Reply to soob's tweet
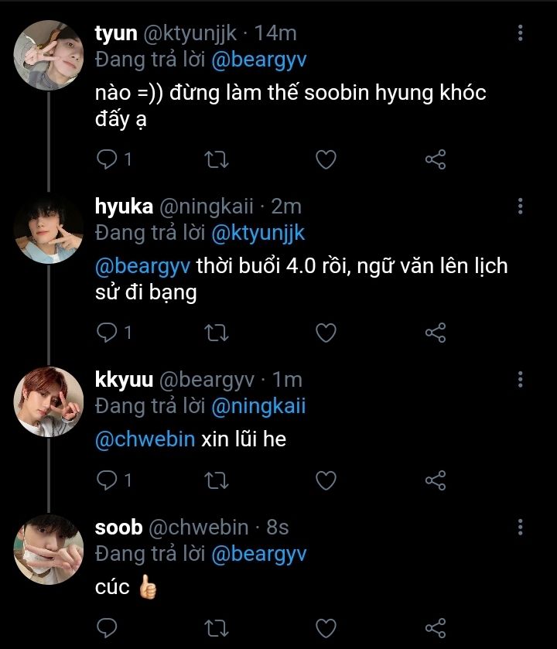Viewport: 557px width, 649px height. 108,627
